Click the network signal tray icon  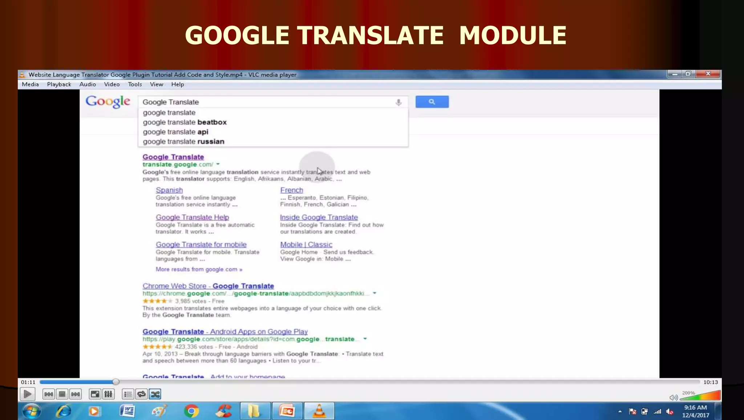657,412
